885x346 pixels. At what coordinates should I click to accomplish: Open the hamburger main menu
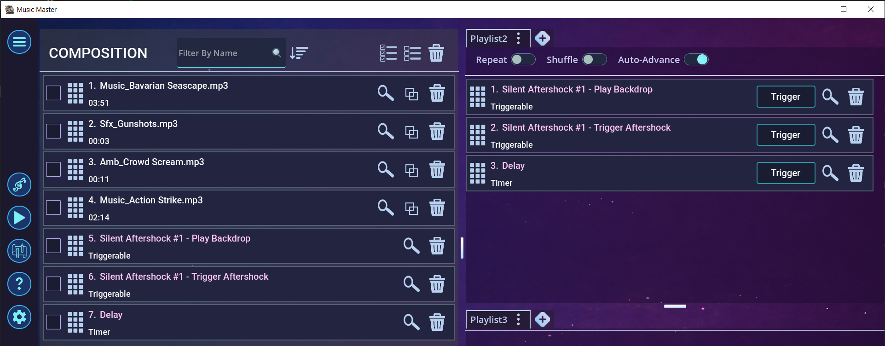pyautogui.click(x=19, y=42)
